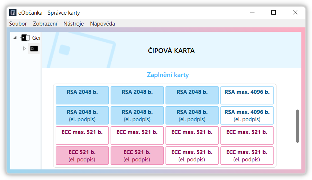
Task: Open the Zobrazení menu
Action: tap(45, 24)
